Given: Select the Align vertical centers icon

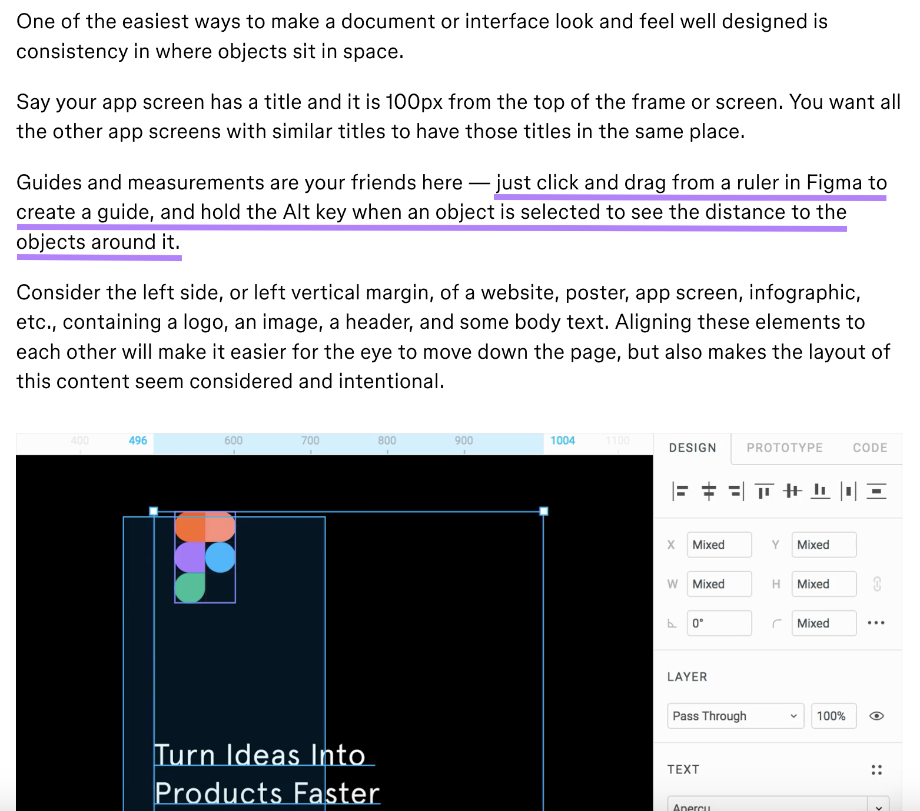Looking at the screenshot, I should tap(792, 491).
